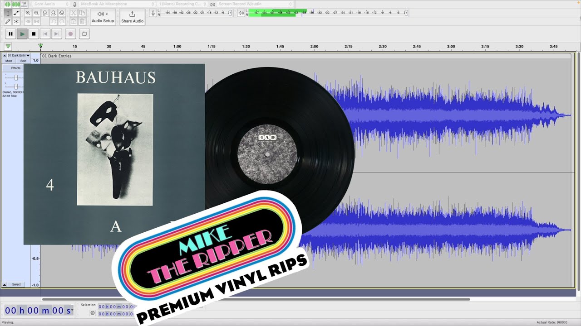This screenshot has width=581, height=326.
Task: Stop playback with the Stop button
Action: click(x=34, y=34)
